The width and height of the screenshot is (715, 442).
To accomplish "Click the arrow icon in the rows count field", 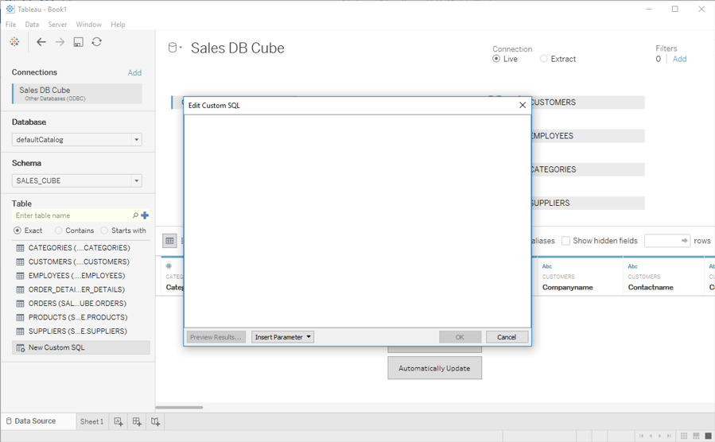I will click(685, 241).
